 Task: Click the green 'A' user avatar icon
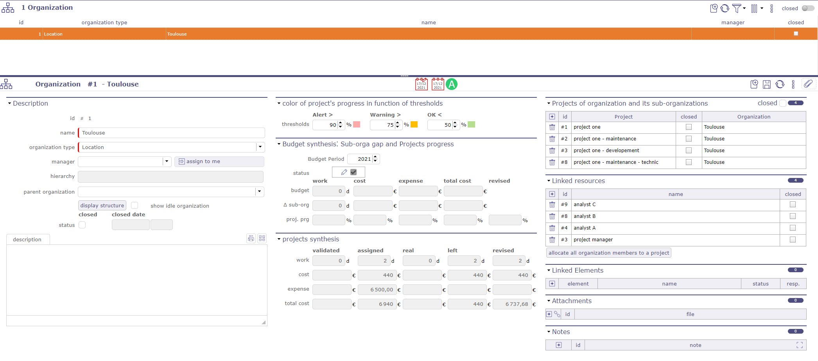[452, 84]
